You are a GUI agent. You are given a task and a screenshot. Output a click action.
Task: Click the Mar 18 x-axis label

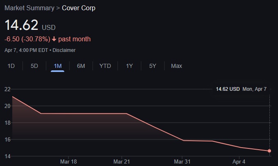68,162
